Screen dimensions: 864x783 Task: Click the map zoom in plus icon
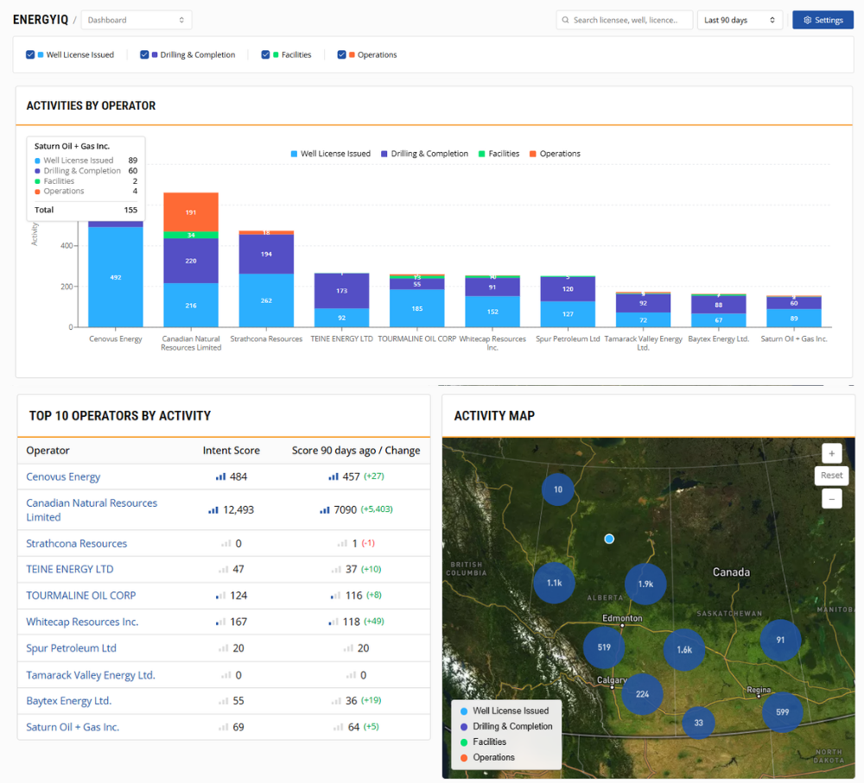click(831, 453)
